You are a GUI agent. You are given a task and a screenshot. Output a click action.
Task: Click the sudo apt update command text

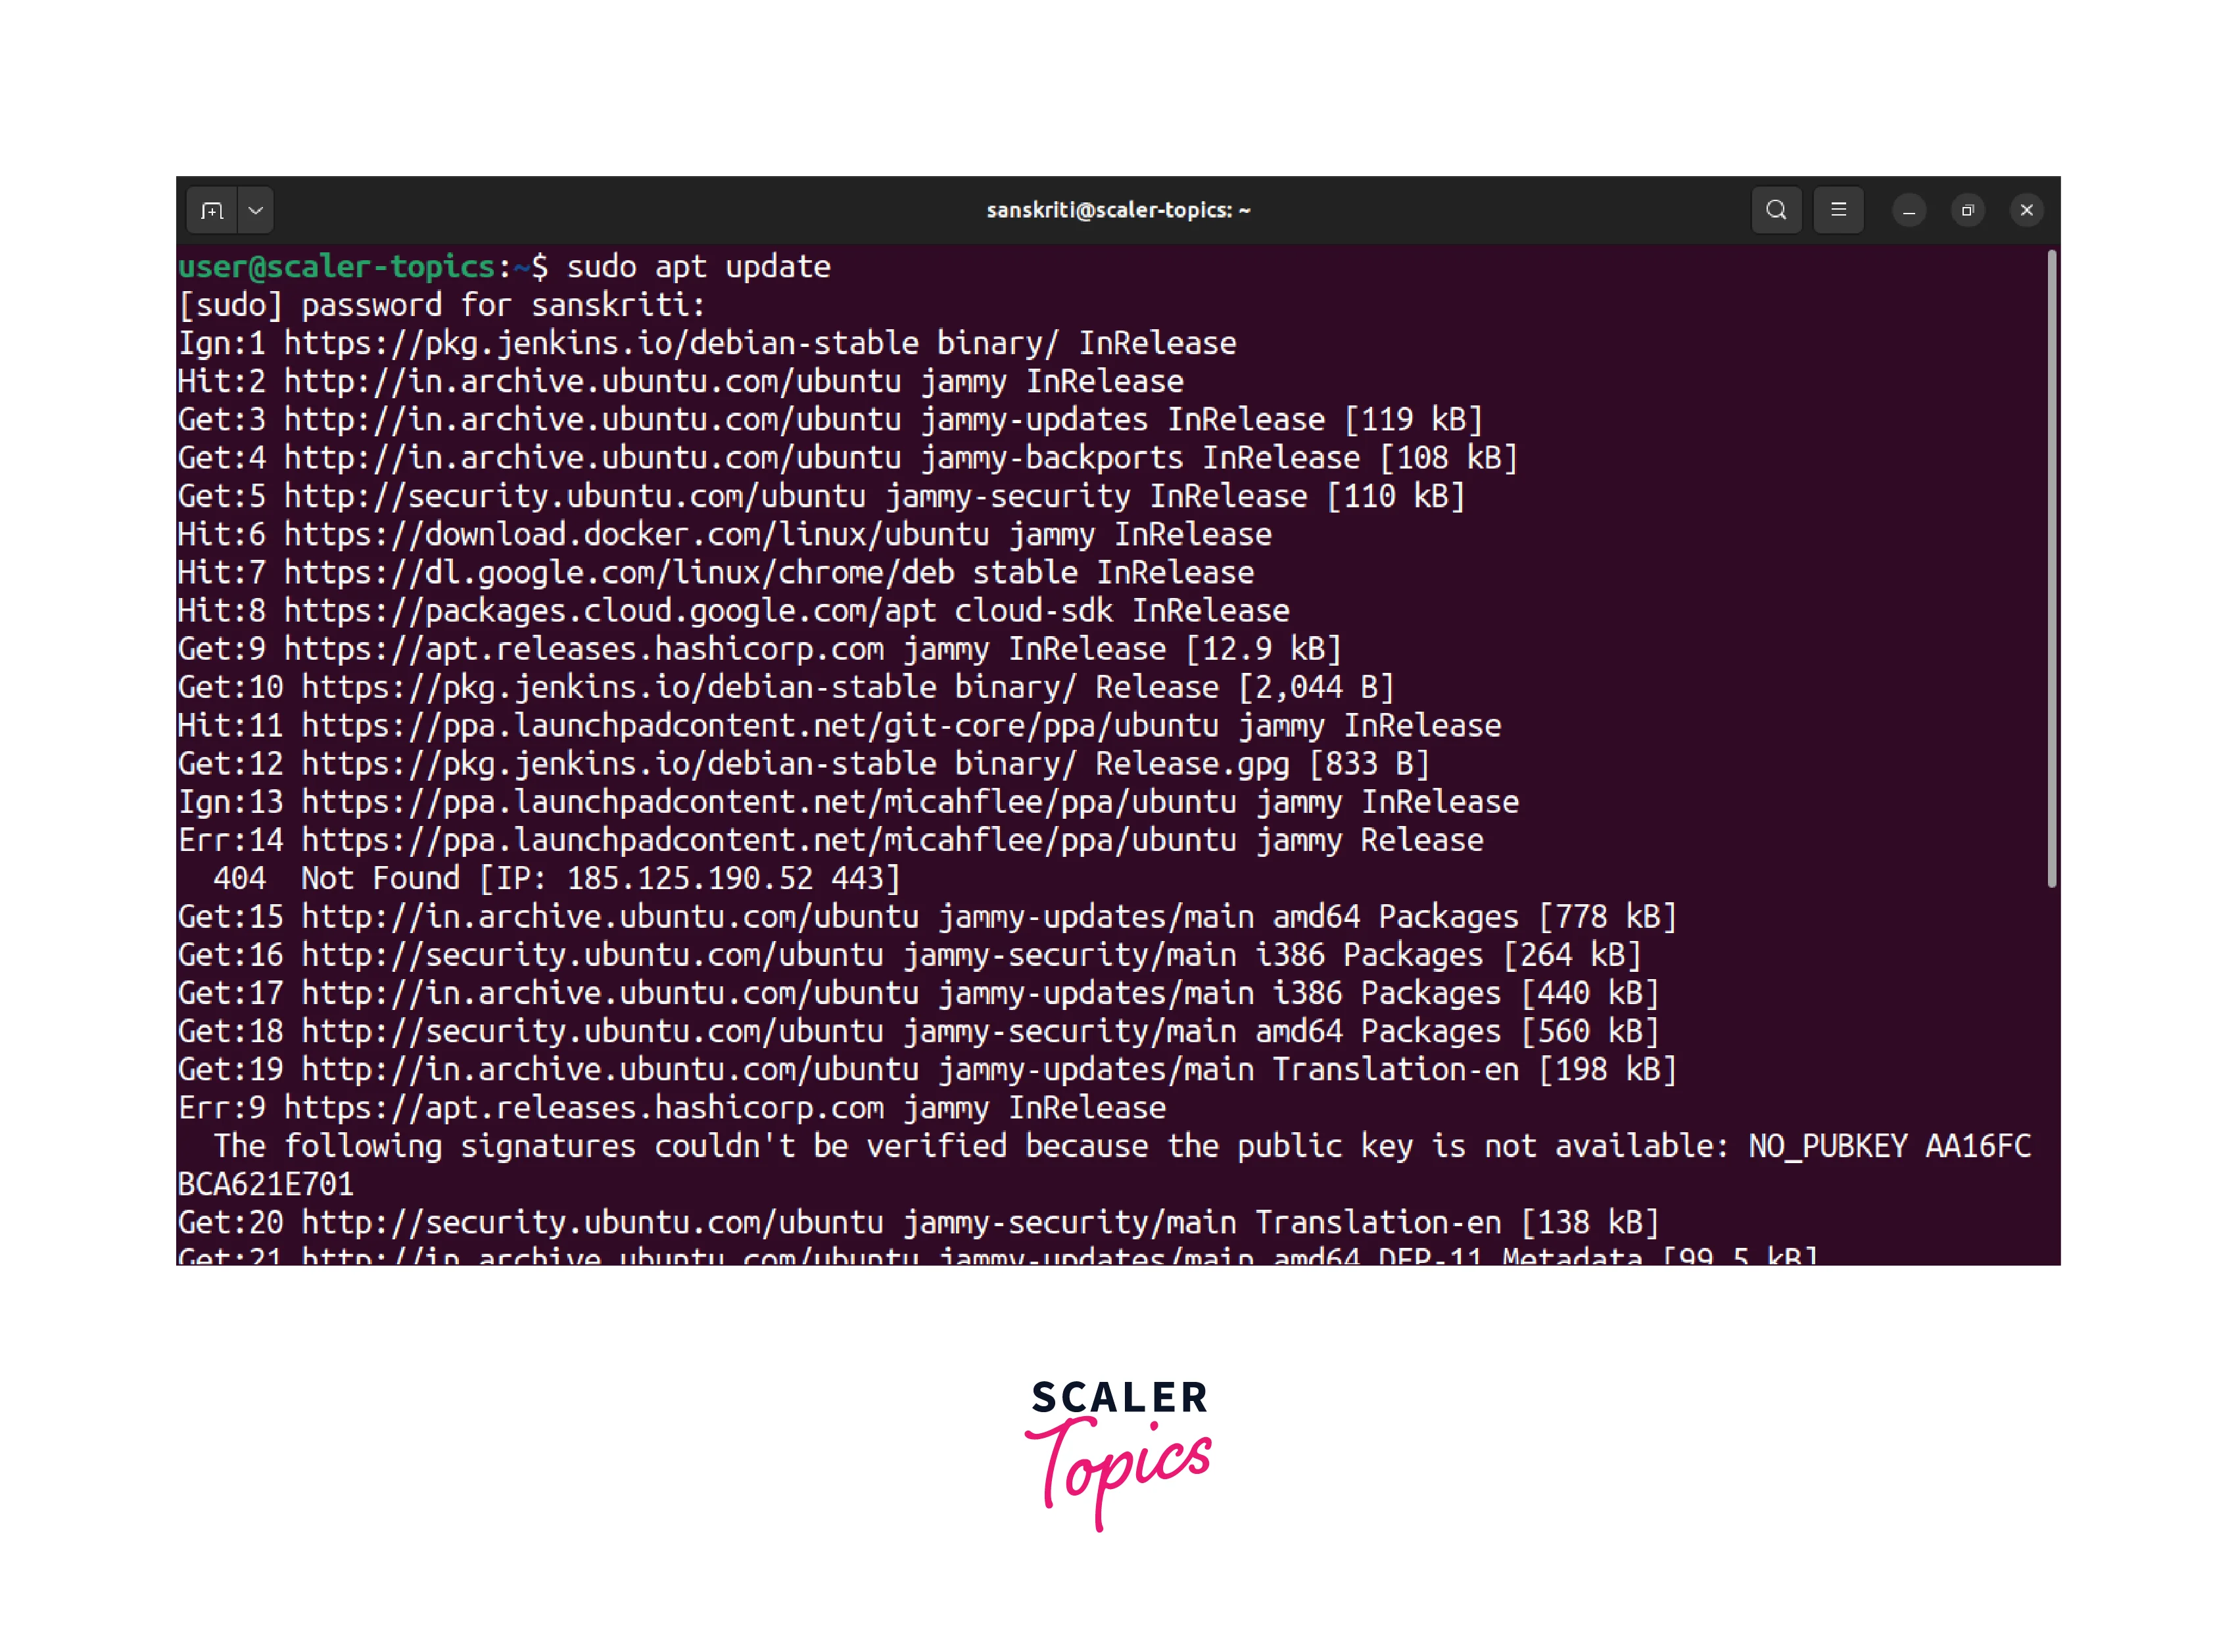[698, 267]
